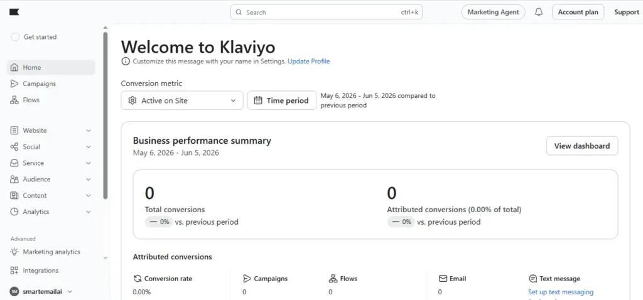
Task: Click the calendar icon in Time period
Action: tap(258, 100)
